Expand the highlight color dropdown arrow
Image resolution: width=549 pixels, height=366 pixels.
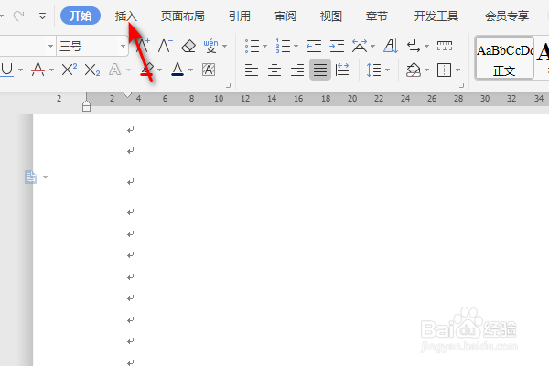pyautogui.click(x=159, y=70)
